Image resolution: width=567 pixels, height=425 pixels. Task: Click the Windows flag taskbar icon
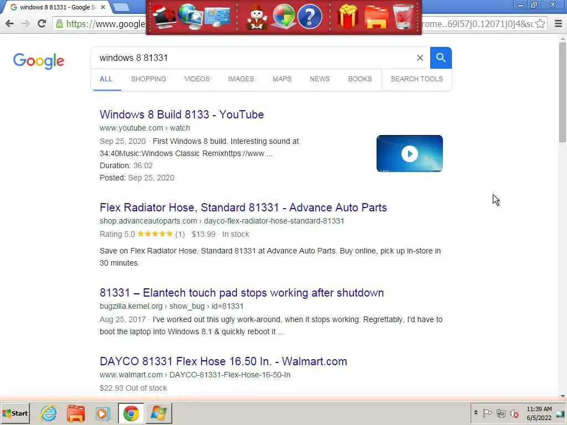coord(158,413)
